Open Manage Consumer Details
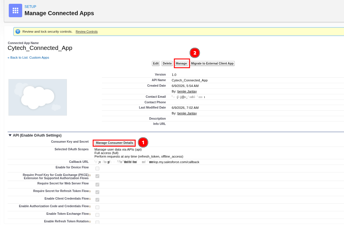The image size is (344, 225). (x=114, y=143)
